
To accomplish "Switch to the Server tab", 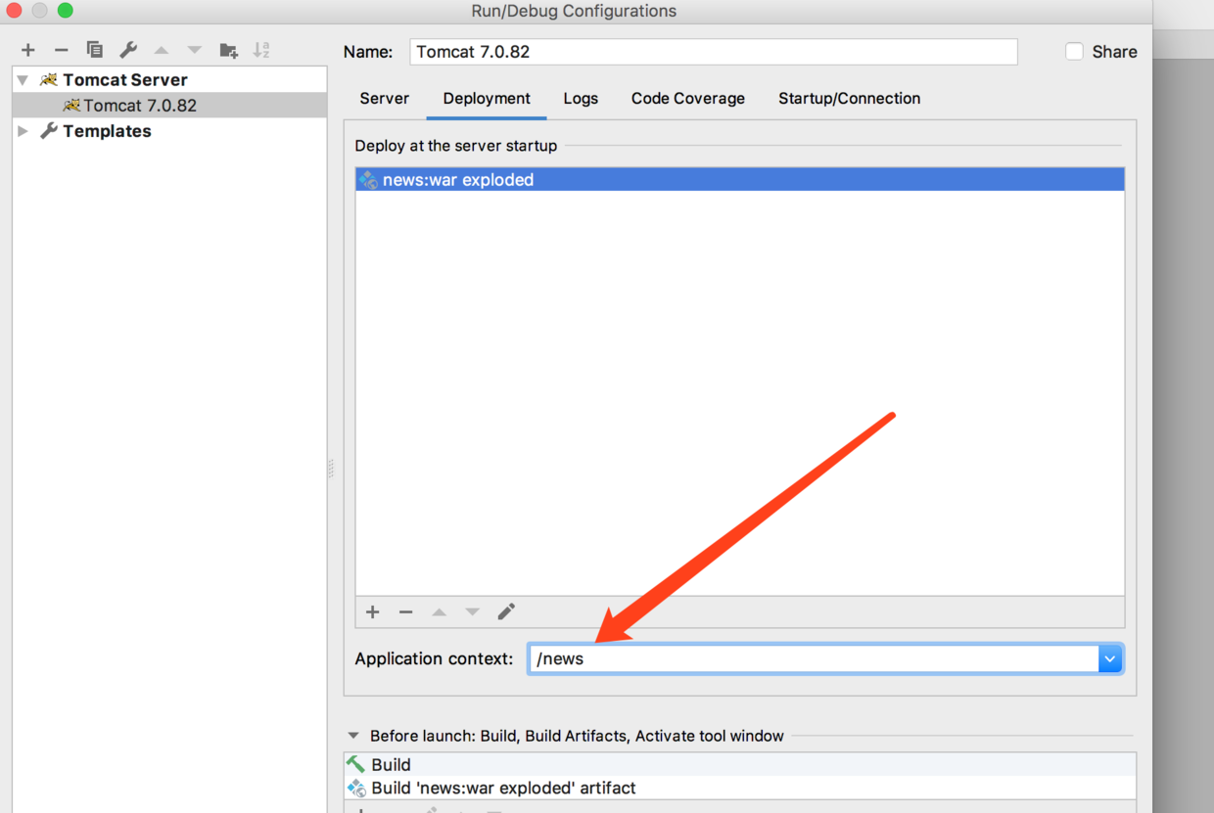I will [x=385, y=98].
